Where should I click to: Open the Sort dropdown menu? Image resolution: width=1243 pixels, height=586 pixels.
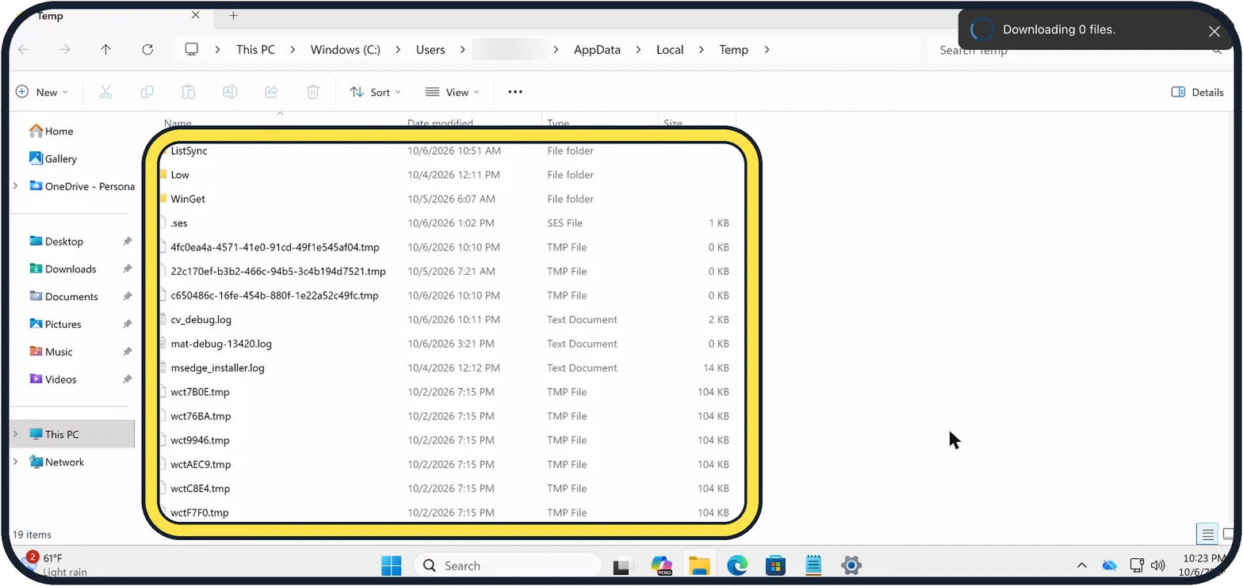click(x=375, y=92)
